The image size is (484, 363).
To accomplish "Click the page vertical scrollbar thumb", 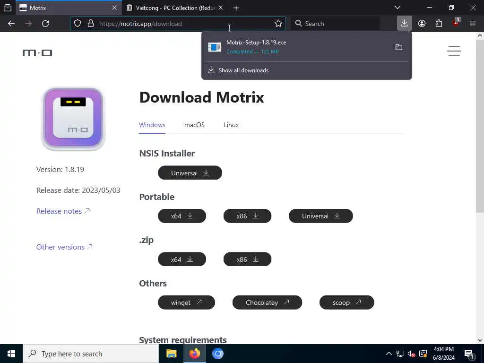I will click(x=480, y=126).
